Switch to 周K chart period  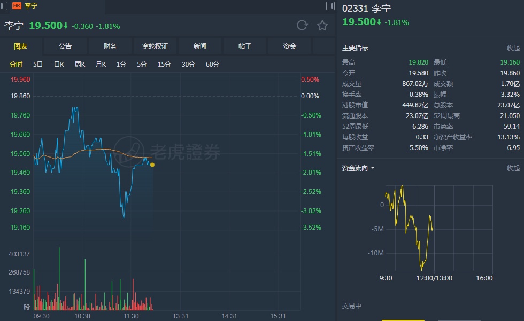[x=80, y=65]
